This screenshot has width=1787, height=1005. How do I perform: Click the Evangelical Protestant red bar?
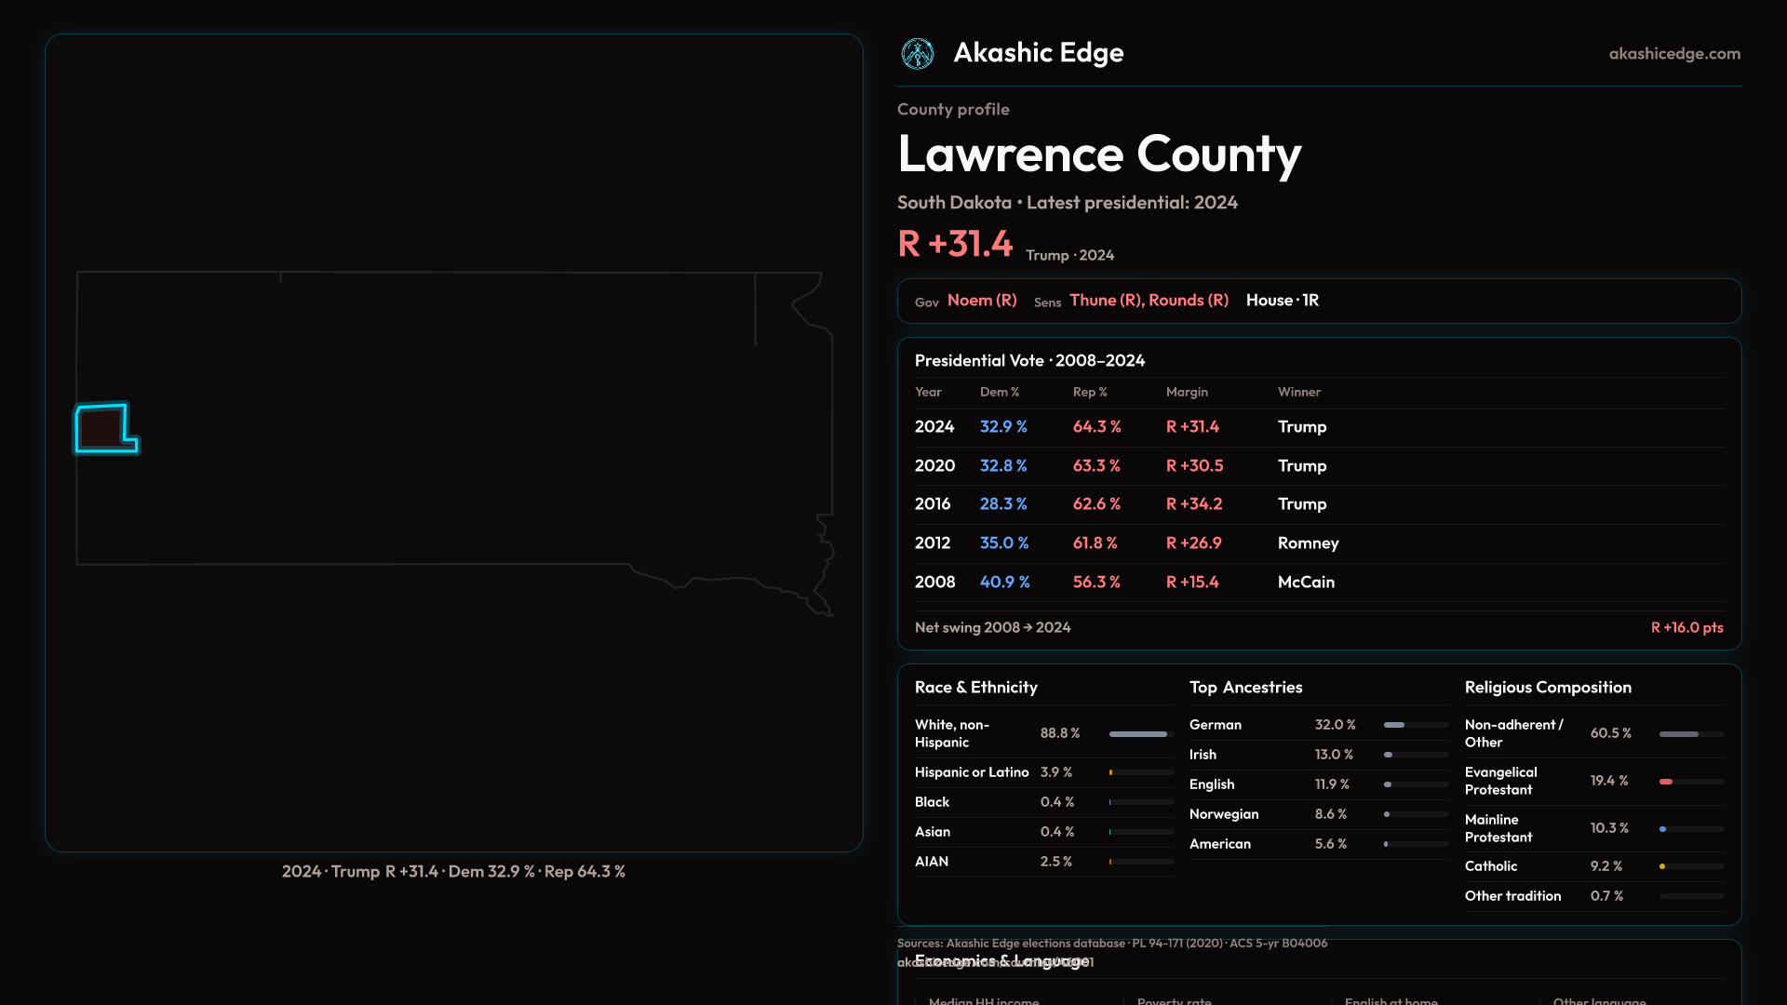pyautogui.click(x=1666, y=782)
